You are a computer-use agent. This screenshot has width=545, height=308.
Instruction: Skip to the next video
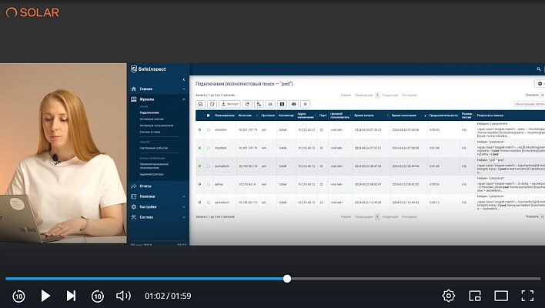(71, 296)
